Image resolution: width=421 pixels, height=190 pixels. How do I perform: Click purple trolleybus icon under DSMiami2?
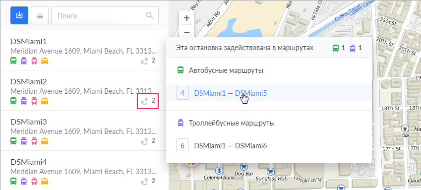(24, 101)
